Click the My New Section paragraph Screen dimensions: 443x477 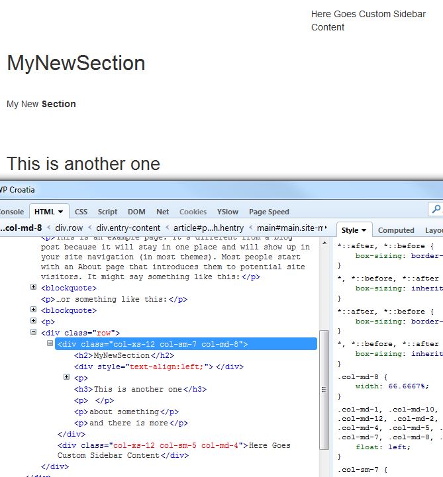[41, 104]
